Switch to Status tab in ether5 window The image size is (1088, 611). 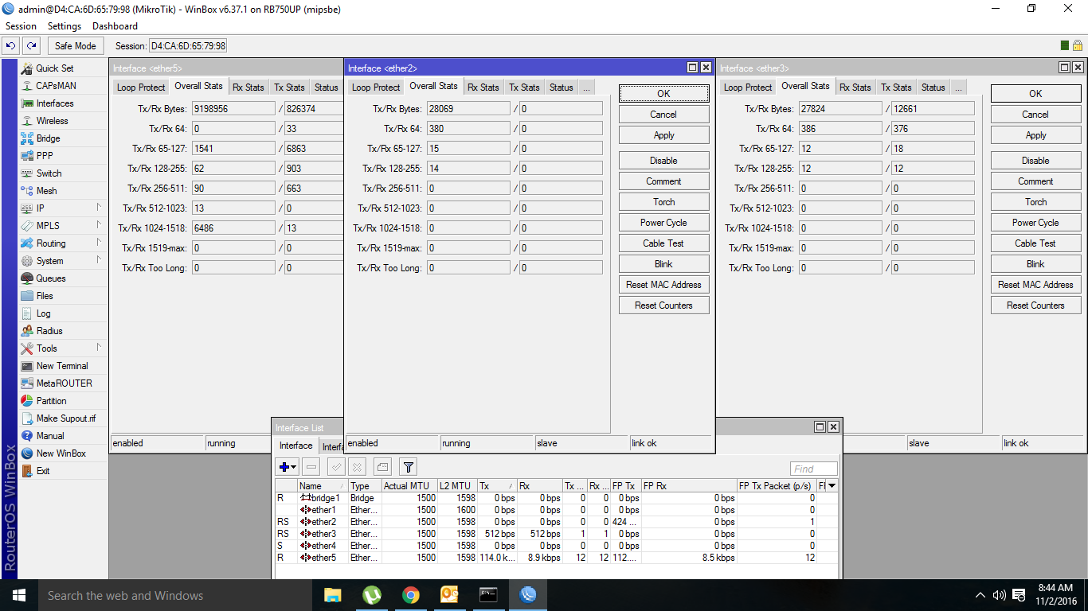[326, 88]
